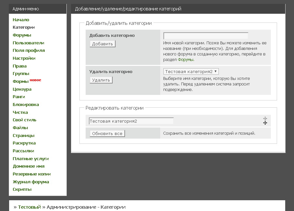Click the Удалить button
Viewport: 294px width, 211px height.
pyautogui.click(x=101, y=80)
